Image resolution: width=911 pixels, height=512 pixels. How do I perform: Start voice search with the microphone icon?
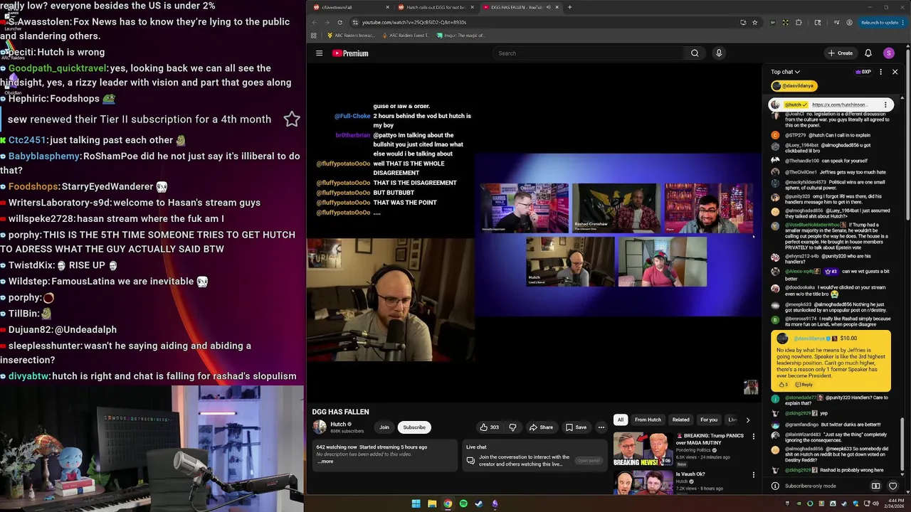pos(719,53)
